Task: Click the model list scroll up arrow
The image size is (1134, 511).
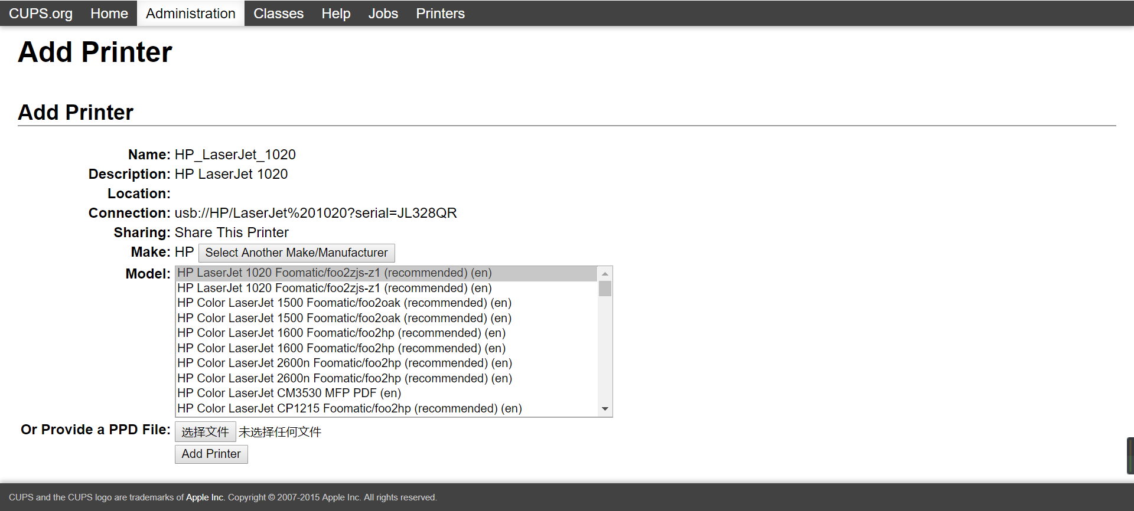Action: tap(605, 273)
